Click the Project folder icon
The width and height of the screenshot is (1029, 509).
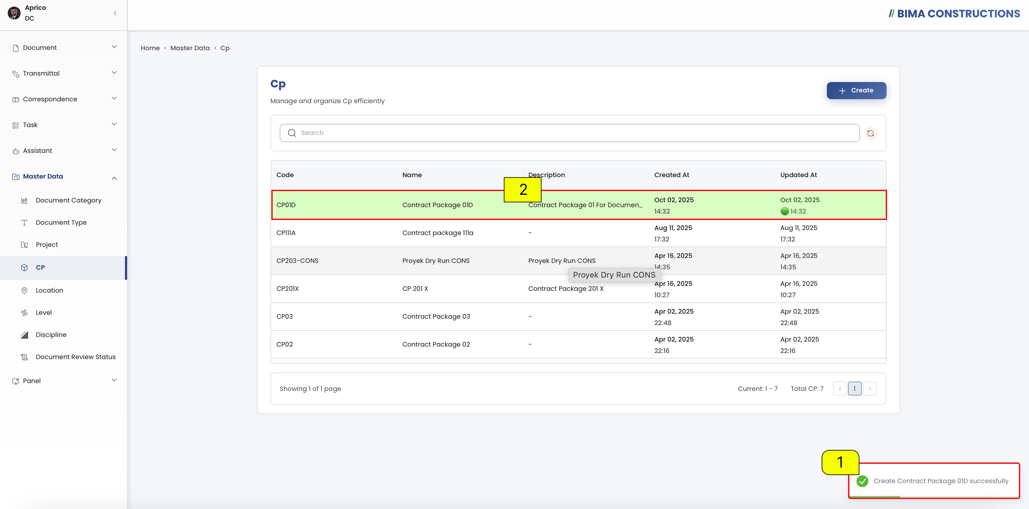click(x=24, y=245)
